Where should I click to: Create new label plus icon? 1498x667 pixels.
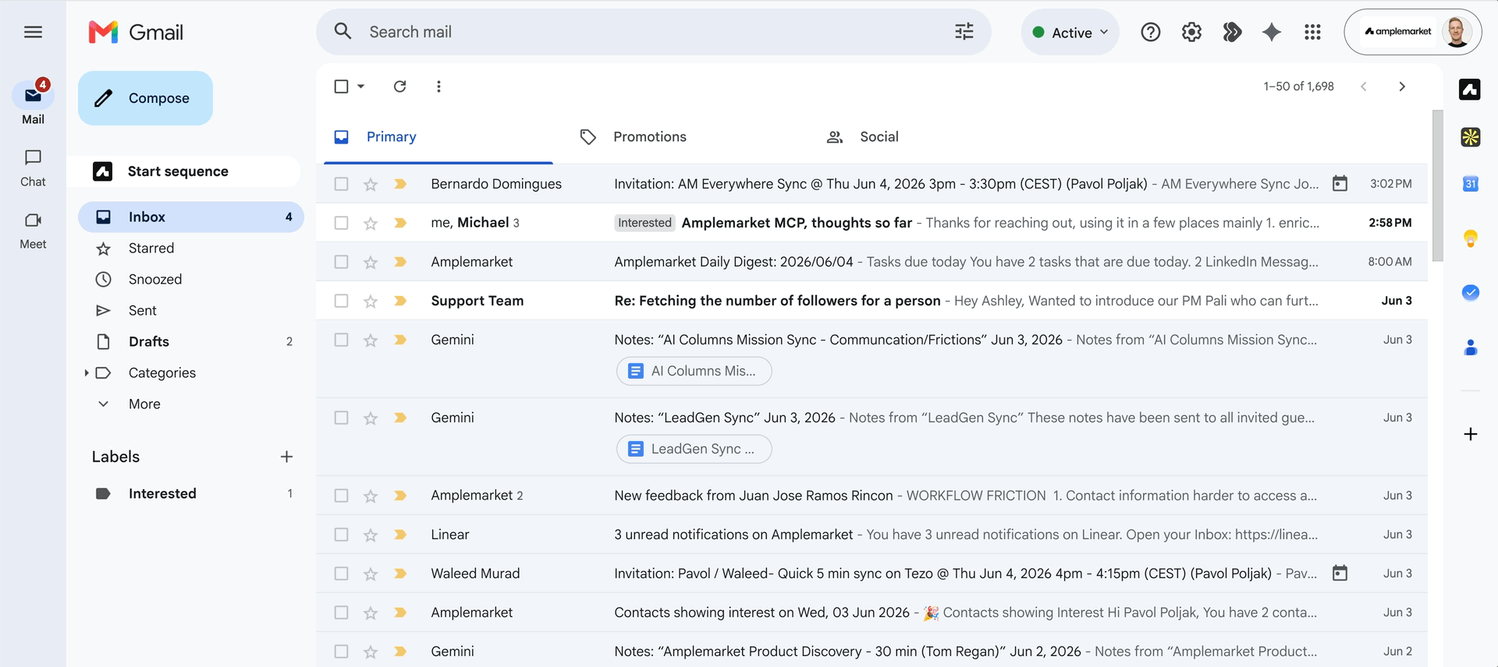(286, 457)
